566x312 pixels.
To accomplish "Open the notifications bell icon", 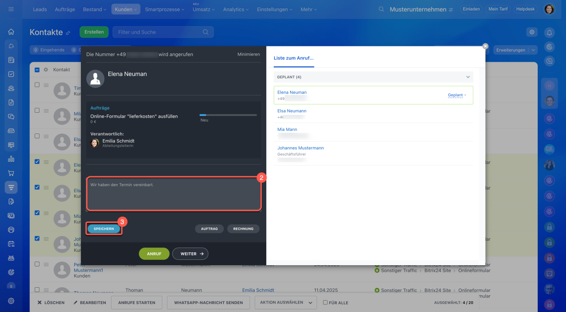I will tap(549, 32).
